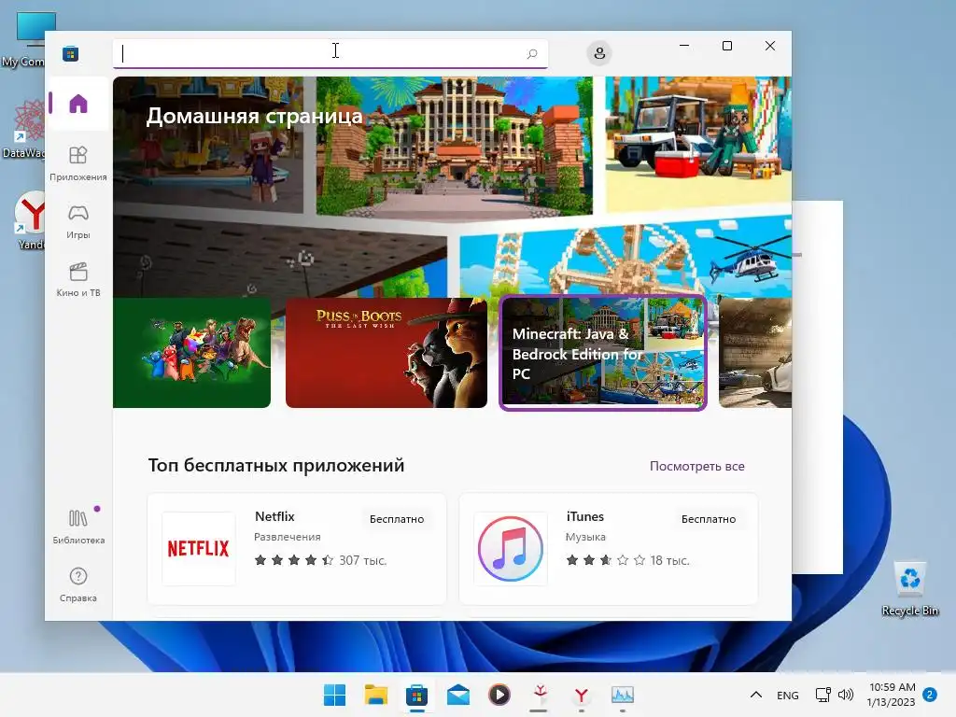The width and height of the screenshot is (956, 717).
Task: Open the iTunes app card
Action: [609, 549]
